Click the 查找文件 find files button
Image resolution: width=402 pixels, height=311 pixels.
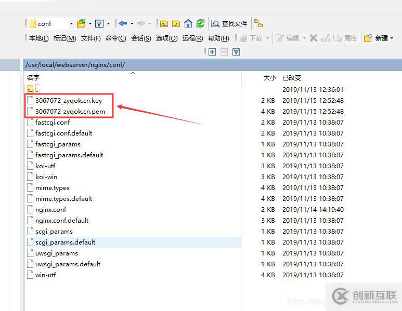tap(229, 24)
